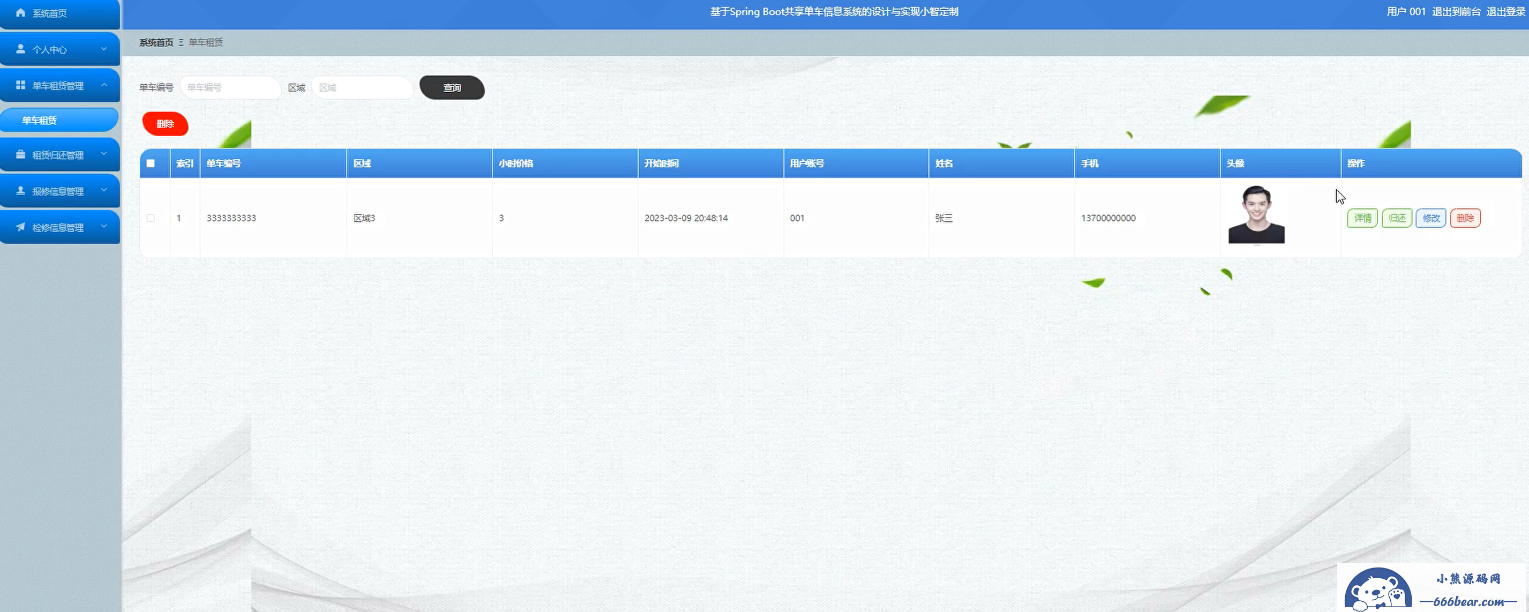This screenshot has width=1529, height=612.
Task: Open the 报修信息管理 menu label
Action: (x=57, y=191)
